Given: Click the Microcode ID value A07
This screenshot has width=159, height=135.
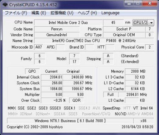Looking at the screenshot, I should (x=39, y=47).
